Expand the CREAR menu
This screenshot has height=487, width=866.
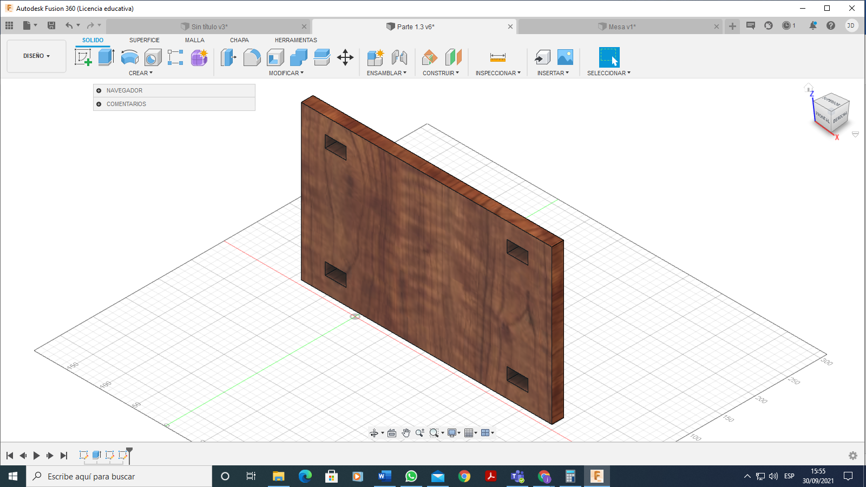[141, 73]
